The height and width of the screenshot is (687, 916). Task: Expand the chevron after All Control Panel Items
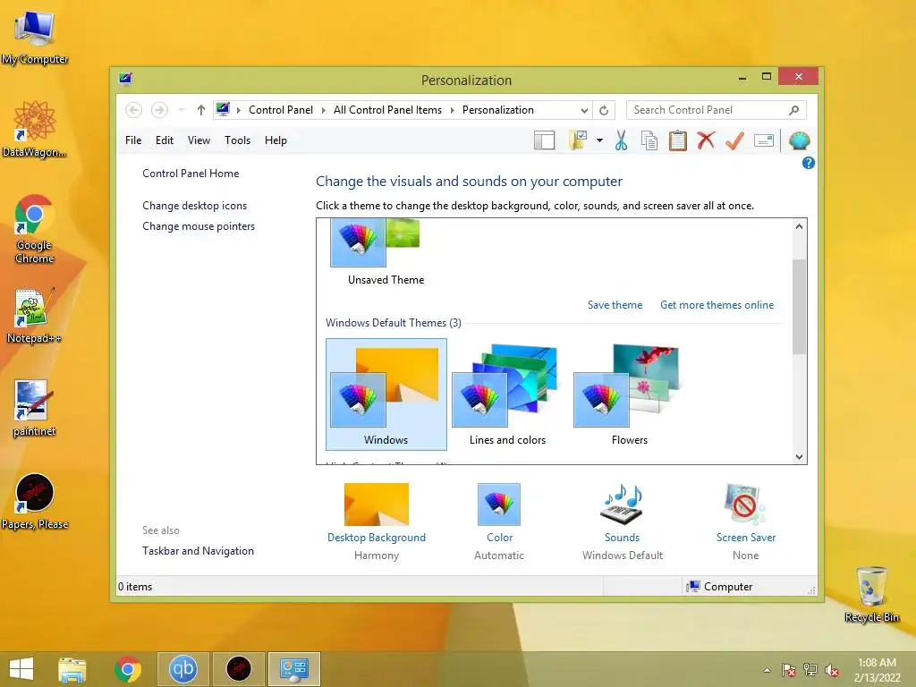452,110
